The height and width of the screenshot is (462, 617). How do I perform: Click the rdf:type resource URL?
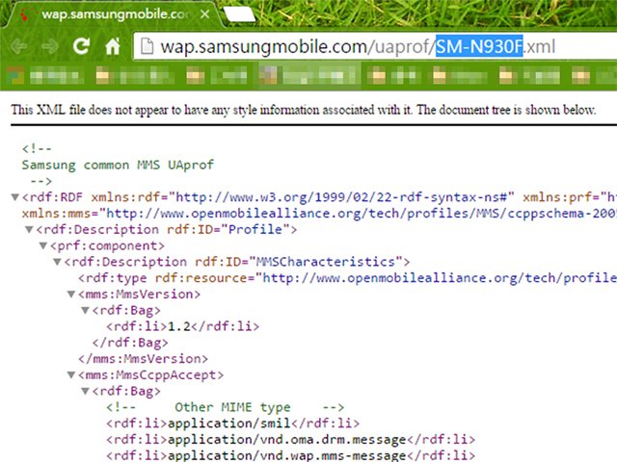click(440, 278)
